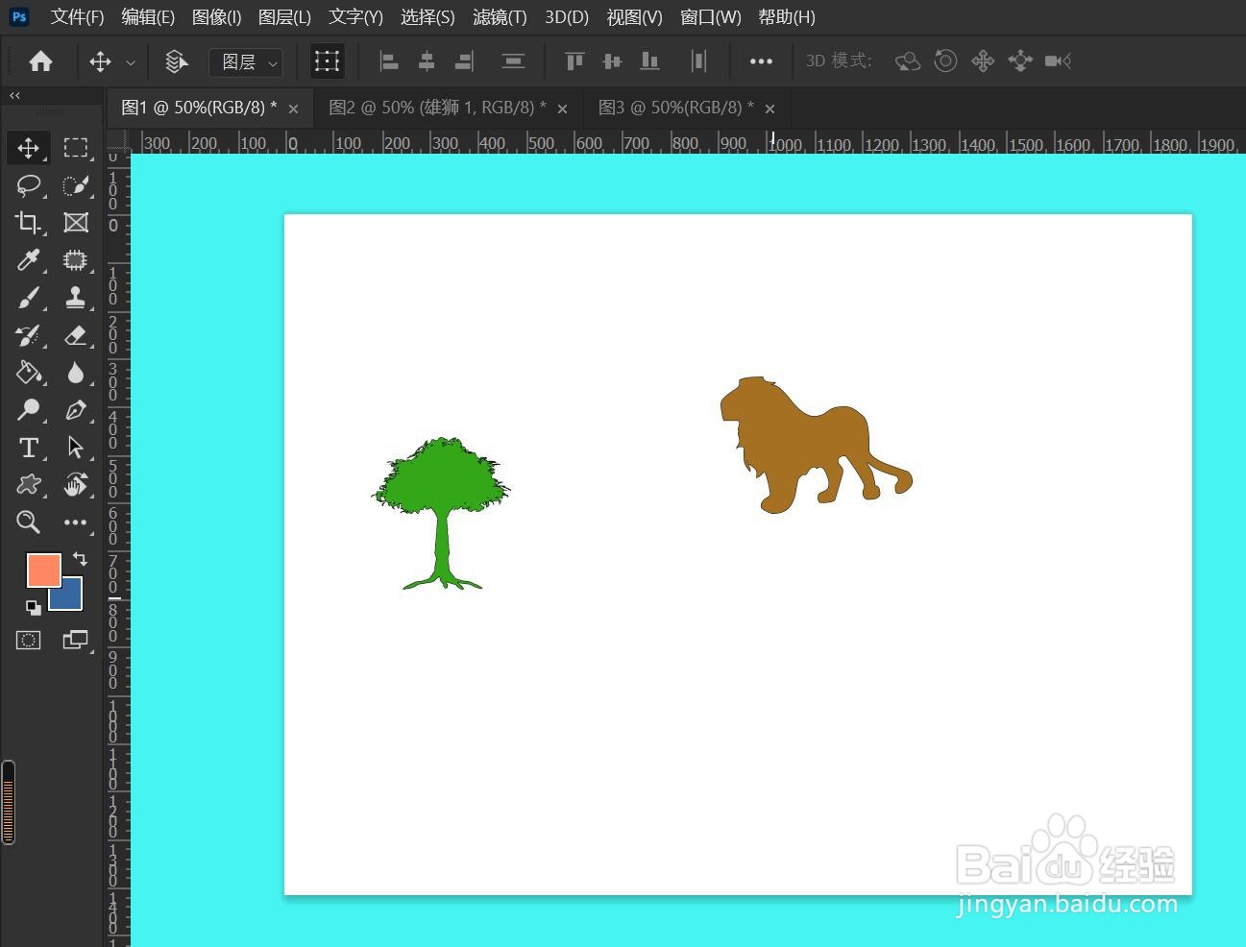The height and width of the screenshot is (947, 1246).
Task: Select the Hand and Rotate View tool
Action: pos(76,485)
